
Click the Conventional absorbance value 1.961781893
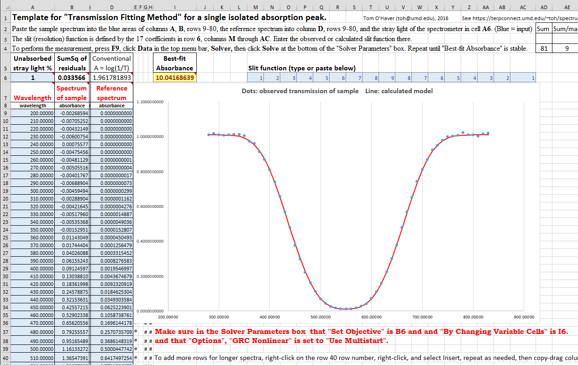(x=112, y=78)
